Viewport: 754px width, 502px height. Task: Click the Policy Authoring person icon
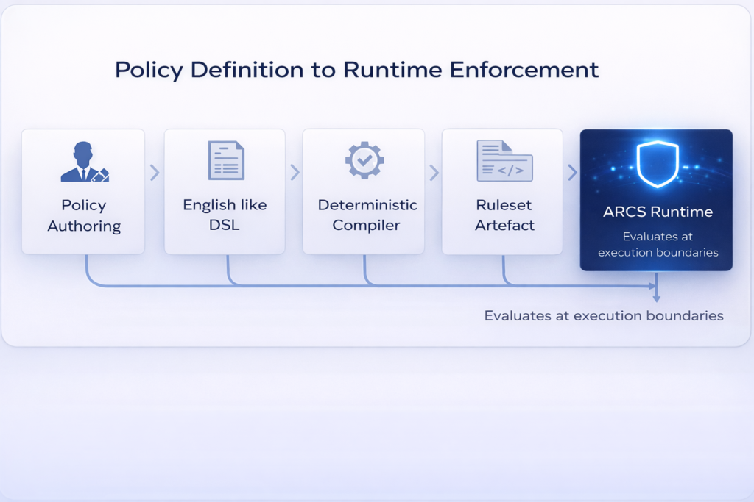[84, 162]
